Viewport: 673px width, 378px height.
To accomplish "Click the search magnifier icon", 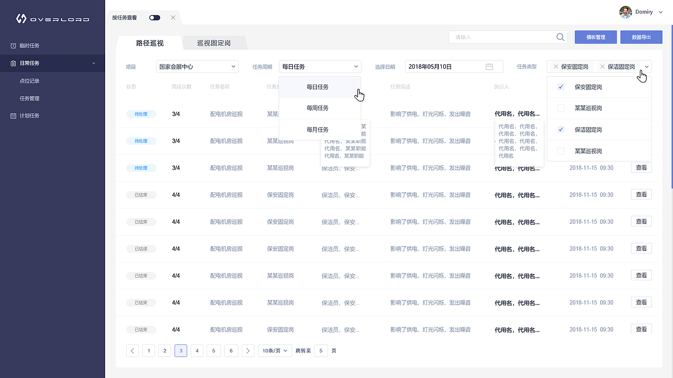I will coord(560,37).
